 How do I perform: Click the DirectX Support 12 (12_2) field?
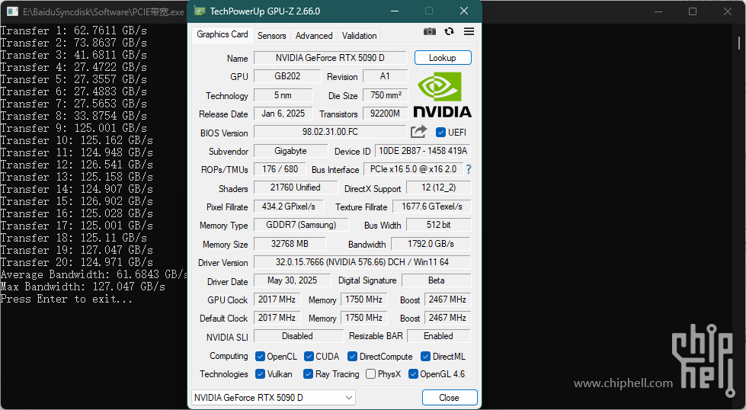[x=439, y=187]
